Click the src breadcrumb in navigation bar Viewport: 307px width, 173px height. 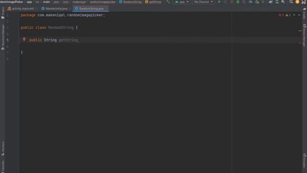click(x=37, y=2)
